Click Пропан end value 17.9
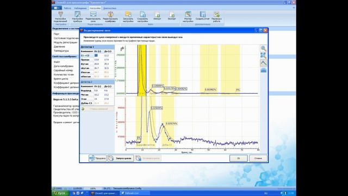 click(107, 59)
